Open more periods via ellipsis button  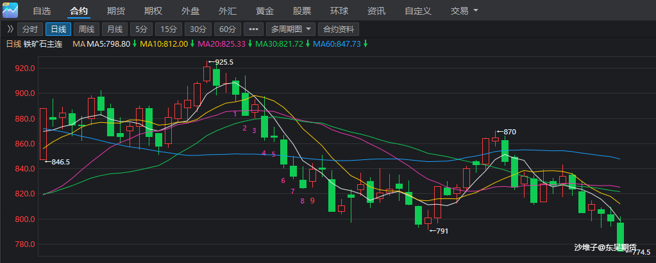(253, 29)
